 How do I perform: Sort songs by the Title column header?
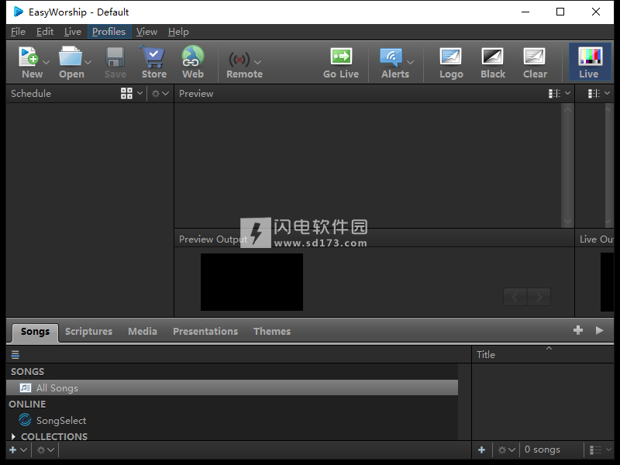tap(542, 355)
